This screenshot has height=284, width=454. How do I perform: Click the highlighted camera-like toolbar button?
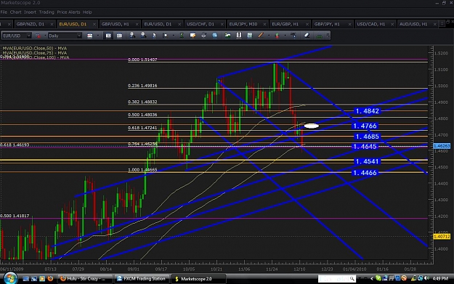click(x=108, y=36)
